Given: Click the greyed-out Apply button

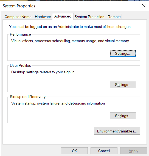Looking at the screenshot, I should pyautogui.click(x=134, y=151).
